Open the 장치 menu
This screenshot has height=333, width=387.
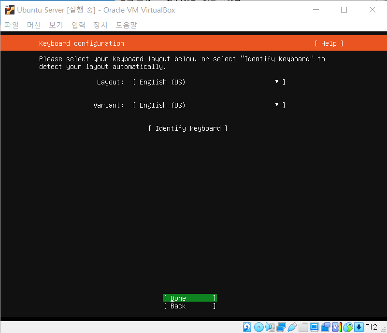point(100,25)
